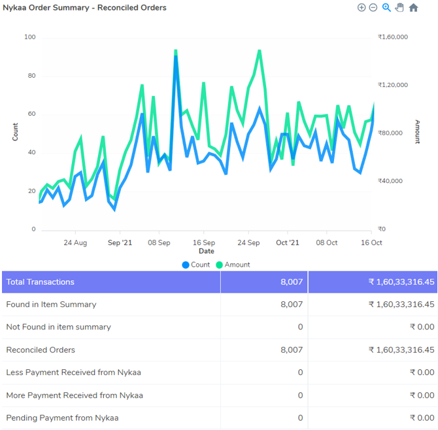Click the Date x-axis title
Screen dimensions: 438x430
tap(207, 251)
